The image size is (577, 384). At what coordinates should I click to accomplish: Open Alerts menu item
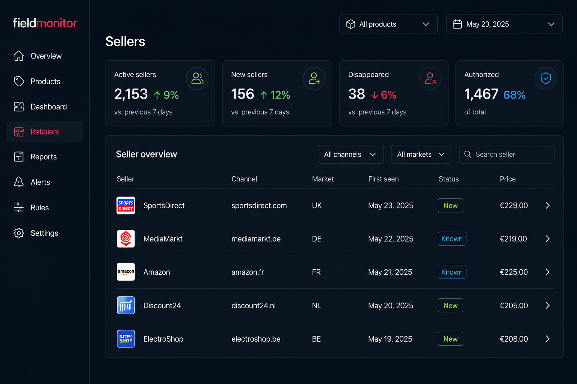[x=45, y=182]
